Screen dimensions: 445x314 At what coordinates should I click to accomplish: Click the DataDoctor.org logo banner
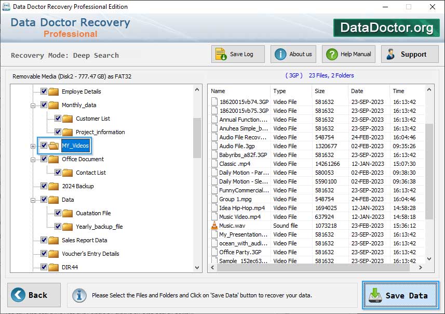click(x=386, y=28)
